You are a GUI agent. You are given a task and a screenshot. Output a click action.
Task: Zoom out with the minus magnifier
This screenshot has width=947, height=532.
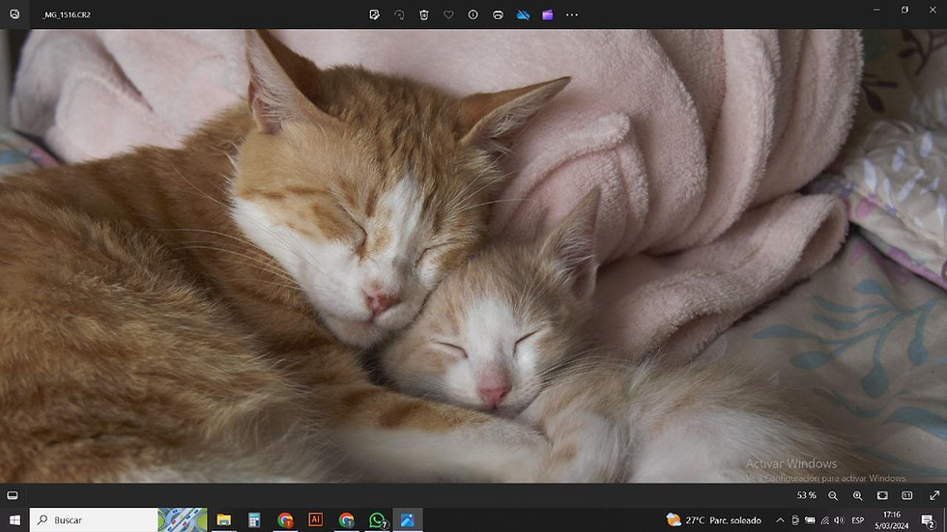click(833, 495)
